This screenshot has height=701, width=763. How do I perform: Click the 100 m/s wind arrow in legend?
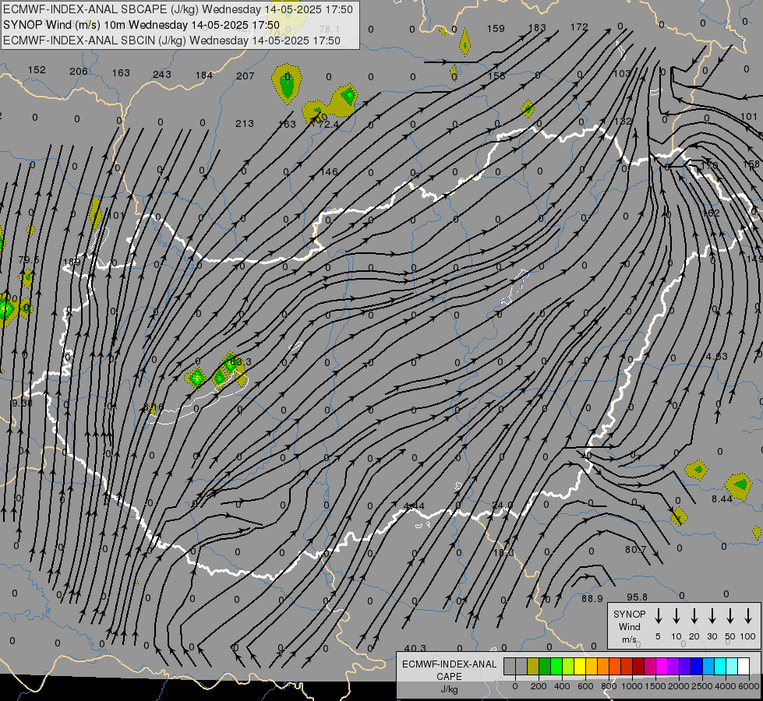(748, 616)
